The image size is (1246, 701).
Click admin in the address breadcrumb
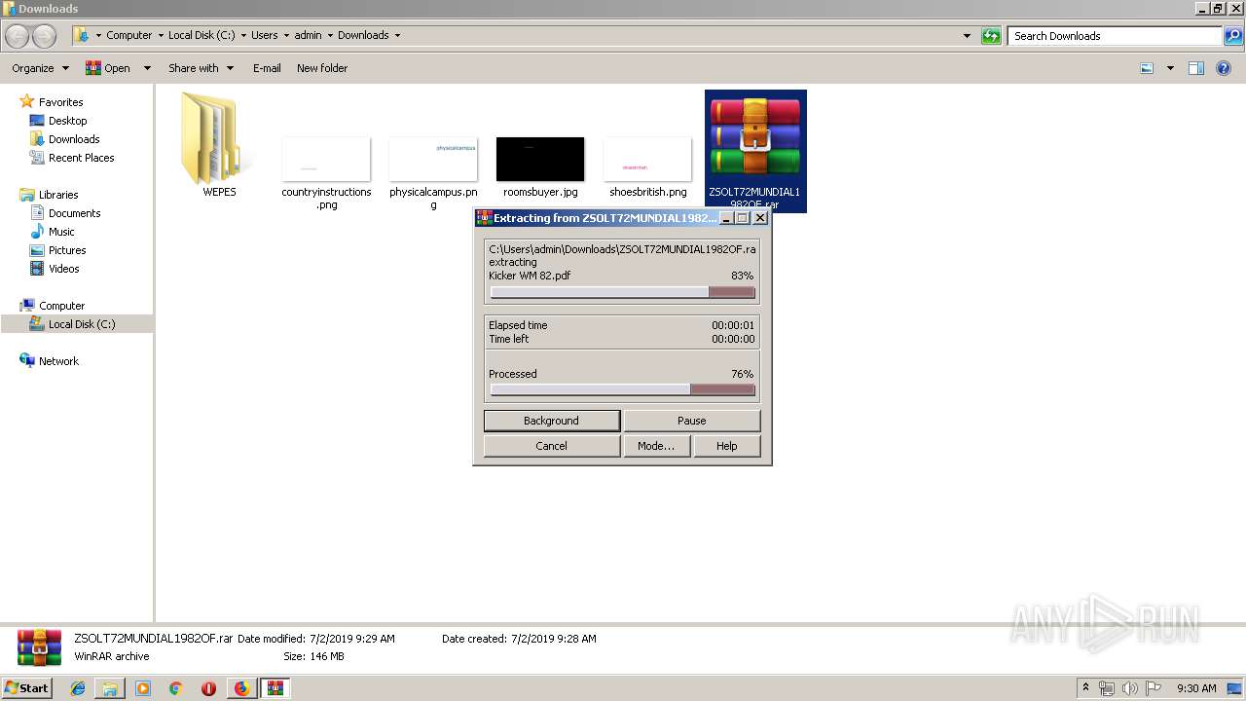[x=308, y=35]
